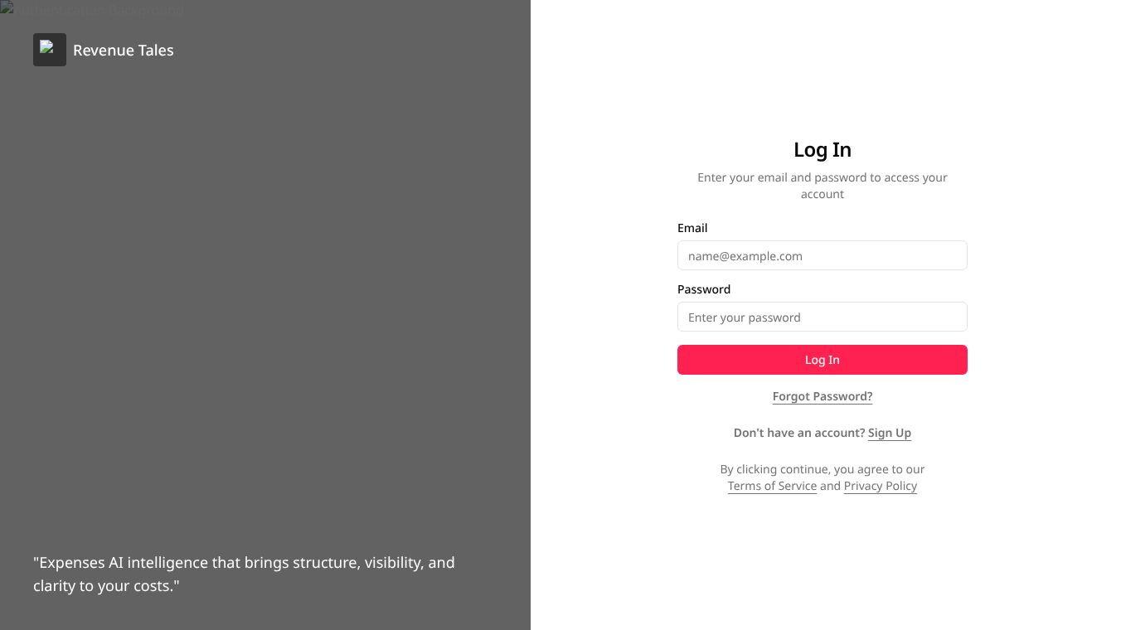
Task: Click the Expenses AI intelligence quote
Action: coord(244,563)
